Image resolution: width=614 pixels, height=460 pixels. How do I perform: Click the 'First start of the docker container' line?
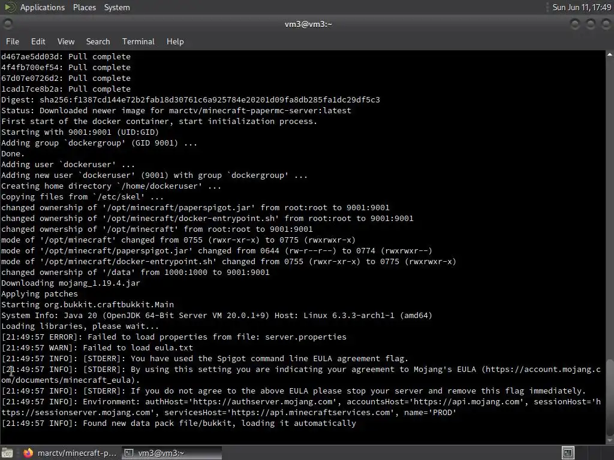click(159, 121)
